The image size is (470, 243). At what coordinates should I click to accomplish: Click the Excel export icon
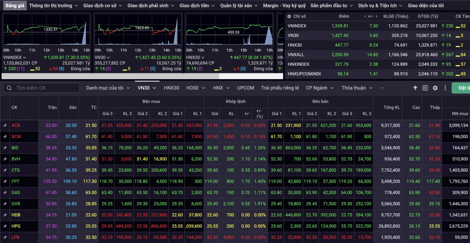[425, 88]
